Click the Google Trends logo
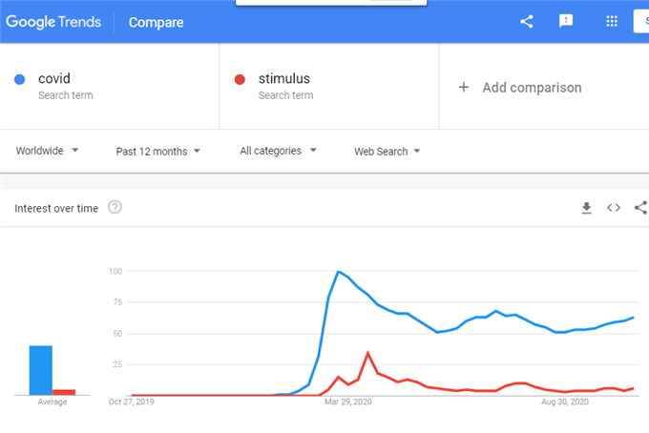649x433 pixels. pyautogui.click(x=53, y=22)
